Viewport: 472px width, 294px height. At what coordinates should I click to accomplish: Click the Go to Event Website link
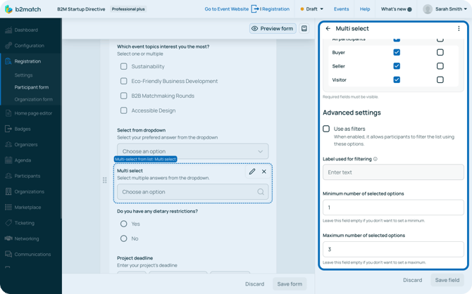226,9
